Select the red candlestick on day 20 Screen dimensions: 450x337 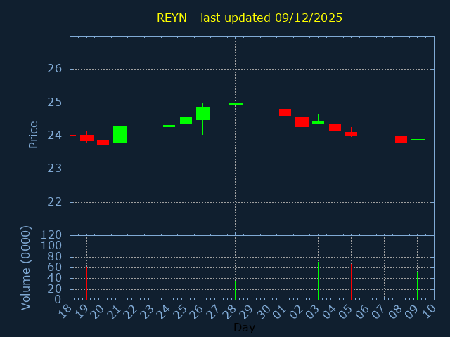pyautogui.click(x=103, y=143)
